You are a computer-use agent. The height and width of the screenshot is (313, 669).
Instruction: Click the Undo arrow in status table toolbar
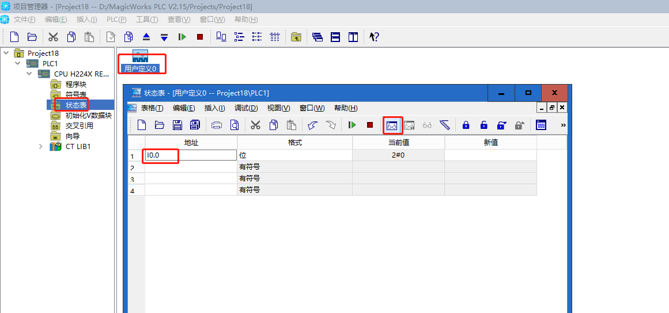pyautogui.click(x=313, y=125)
